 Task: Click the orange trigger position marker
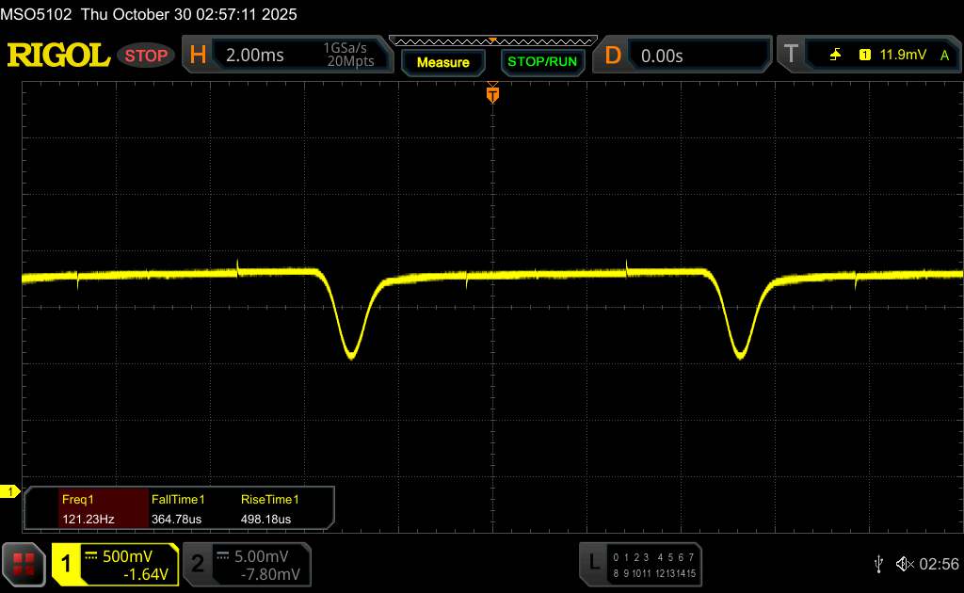(x=491, y=94)
